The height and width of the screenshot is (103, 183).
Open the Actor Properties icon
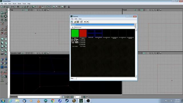(47, 7)
